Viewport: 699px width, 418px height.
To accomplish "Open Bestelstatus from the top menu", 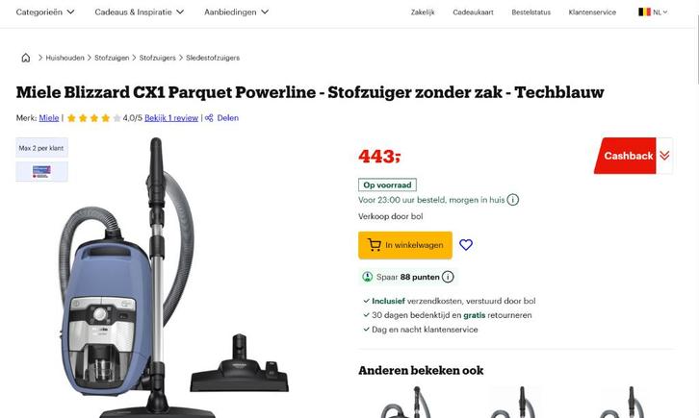I will (531, 12).
